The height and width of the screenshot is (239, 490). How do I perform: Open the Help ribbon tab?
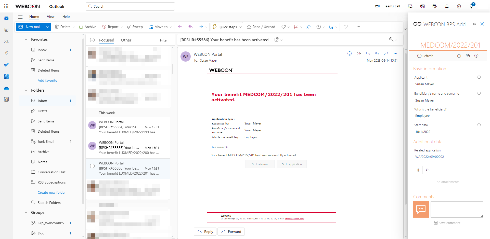coord(66,17)
